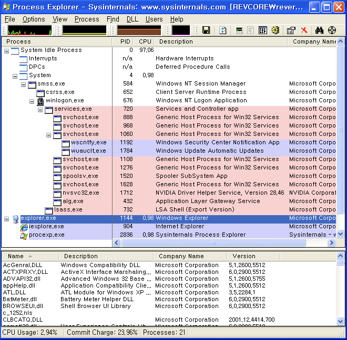Sort by the Process column header
347x340 pixels.
click(57, 41)
